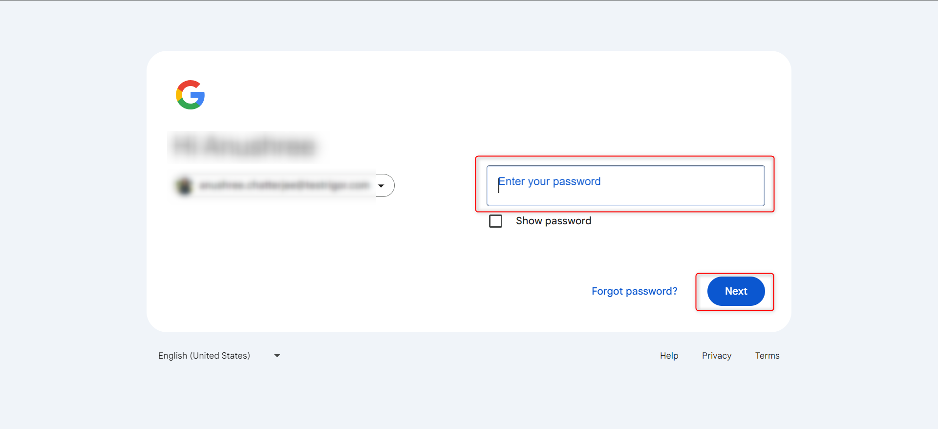Viewport: 938px width, 429px height.
Task: Open the Terms link in footer
Action: 767,356
